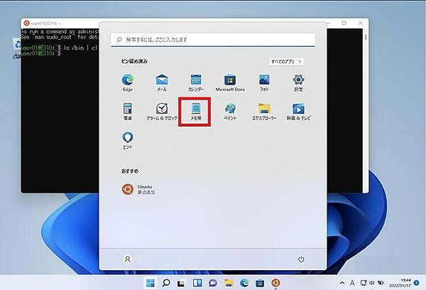Open Microsoft Store from pinned apps
This screenshot has height=290, width=426.
230,82
